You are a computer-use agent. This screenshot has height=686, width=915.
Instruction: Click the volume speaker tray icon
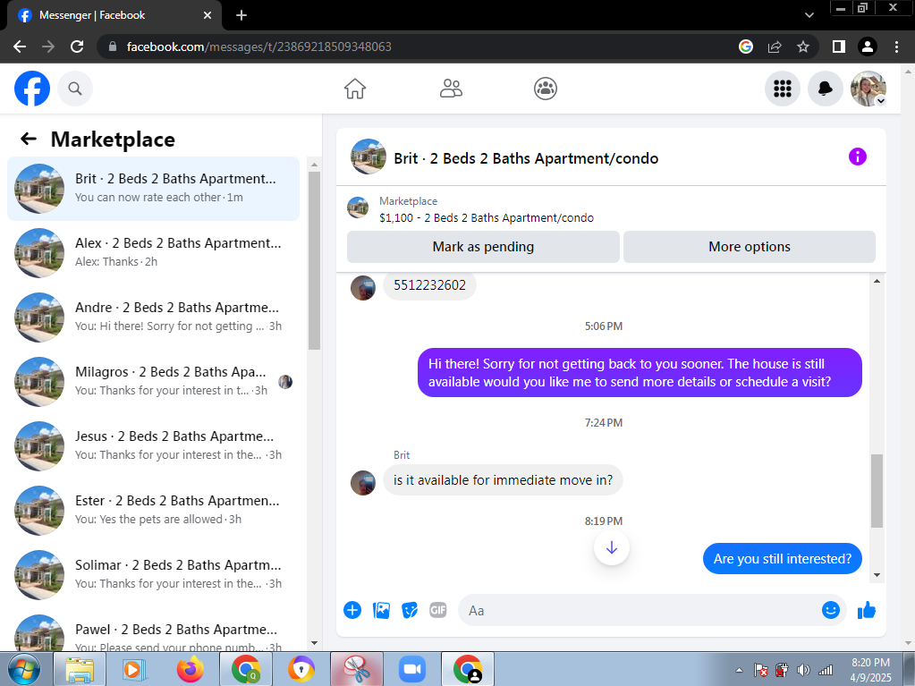[x=803, y=670]
